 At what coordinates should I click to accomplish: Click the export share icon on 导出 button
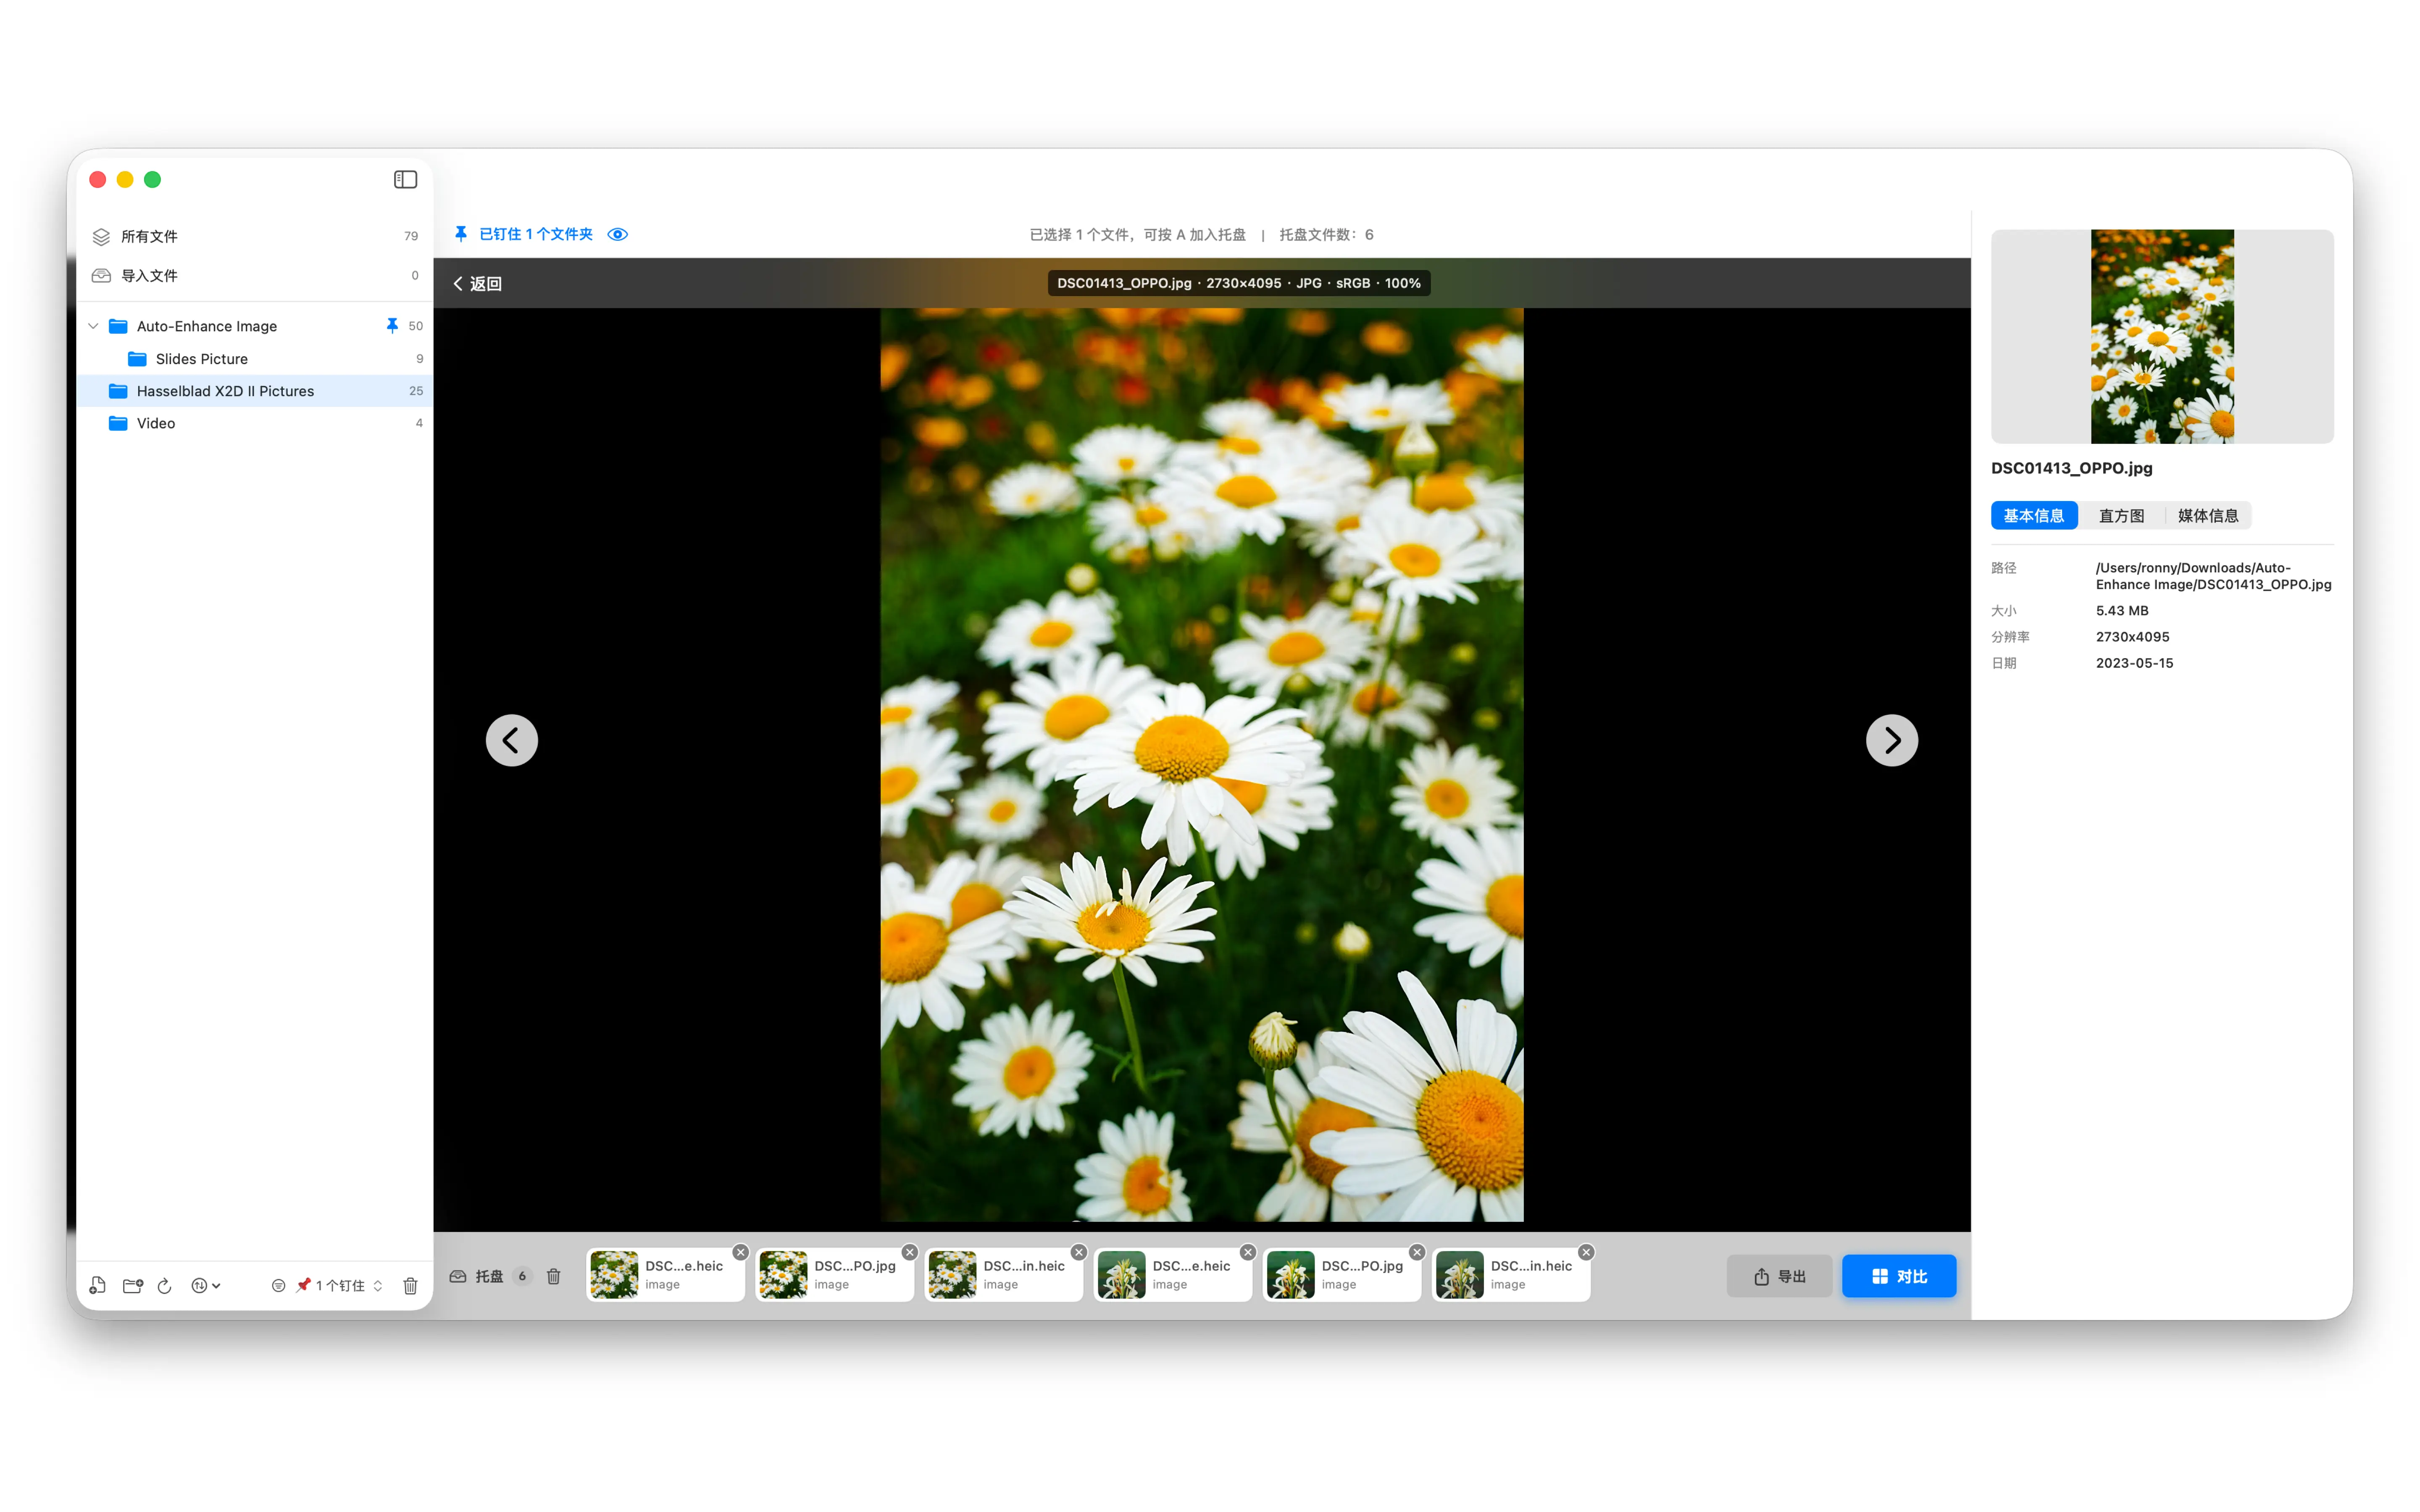click(x=1761, y=1276)
